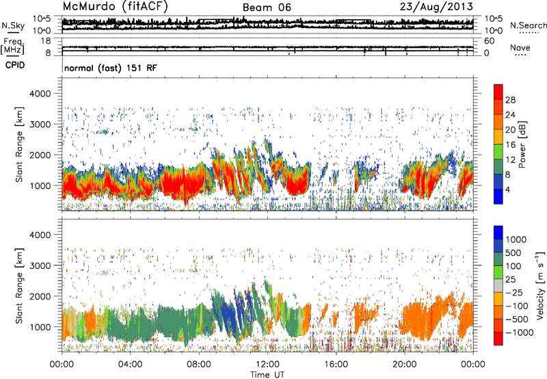
Task: Click the N.Search dotted line legend sample
Action: [x=529, y=33]
